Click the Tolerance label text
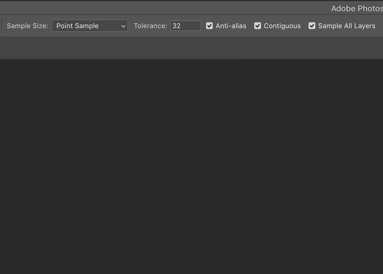This screenshot has height=274, width=383. tap(150, 26)
